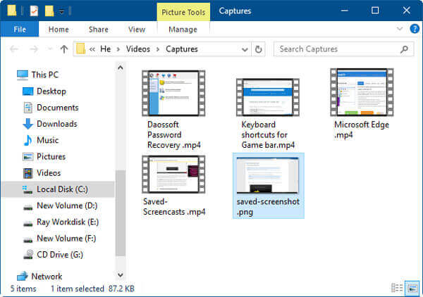Select New Volume (F:) drive
This screenshot has height=297, width=423.
coord(60,239)
